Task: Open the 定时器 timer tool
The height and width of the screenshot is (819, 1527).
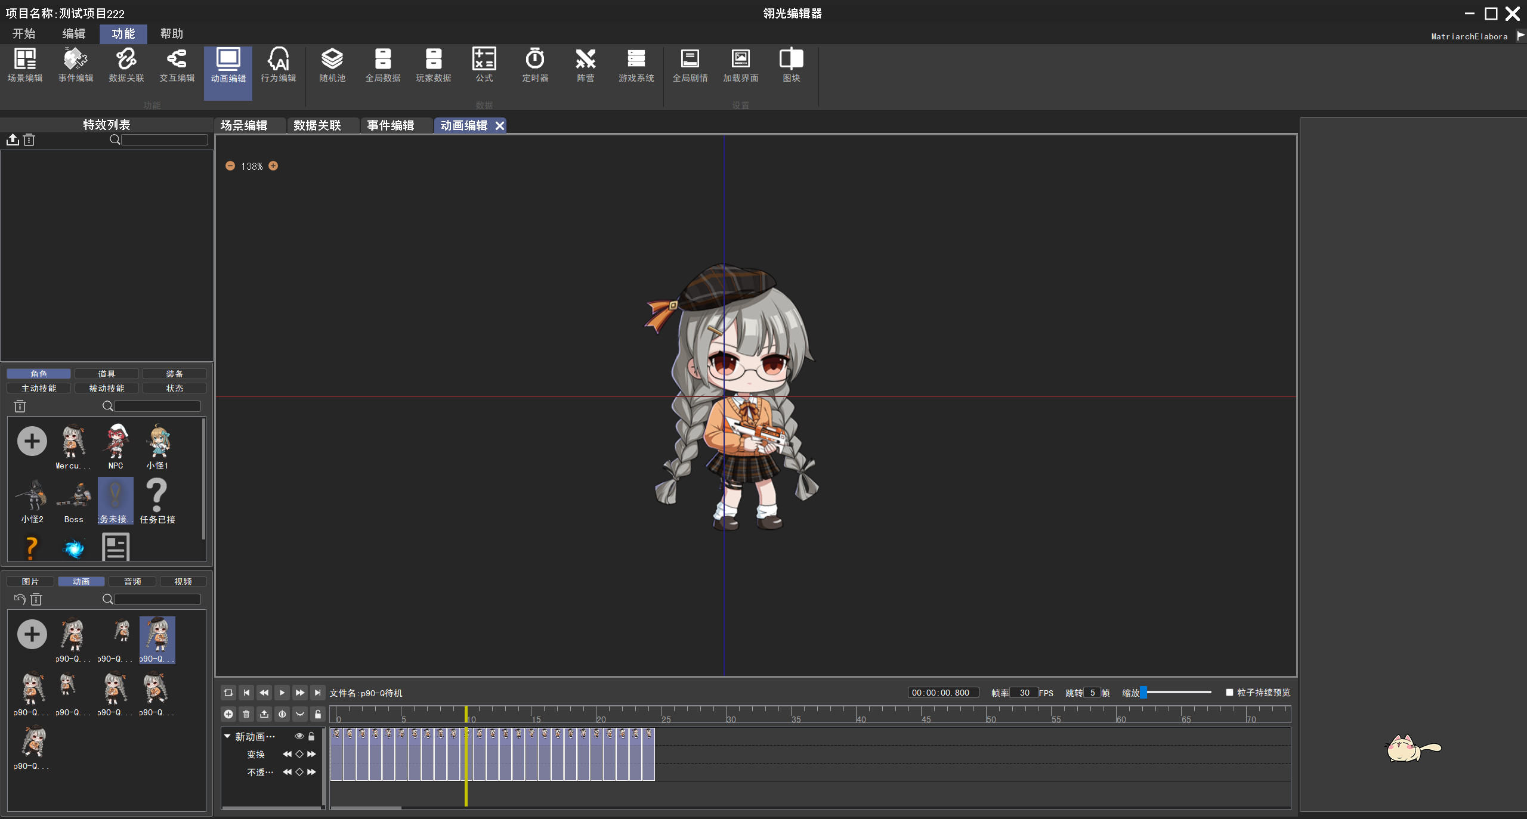Action: 534,66
